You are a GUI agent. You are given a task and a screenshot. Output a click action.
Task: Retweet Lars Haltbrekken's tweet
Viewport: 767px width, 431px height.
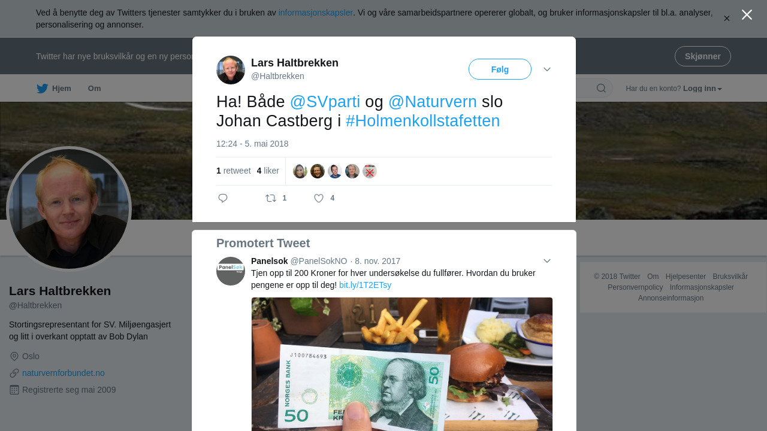coord(271,198)
